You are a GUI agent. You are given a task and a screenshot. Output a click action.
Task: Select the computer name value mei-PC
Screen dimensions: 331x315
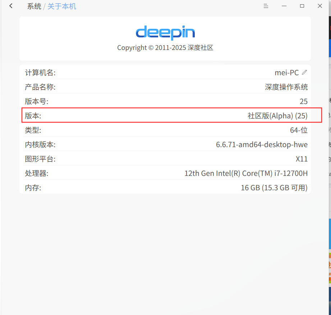pos(286,73)
